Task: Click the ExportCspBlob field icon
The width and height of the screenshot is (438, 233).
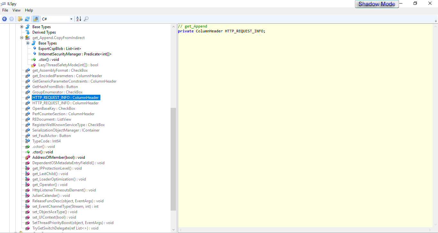Action: coord(35,49)
